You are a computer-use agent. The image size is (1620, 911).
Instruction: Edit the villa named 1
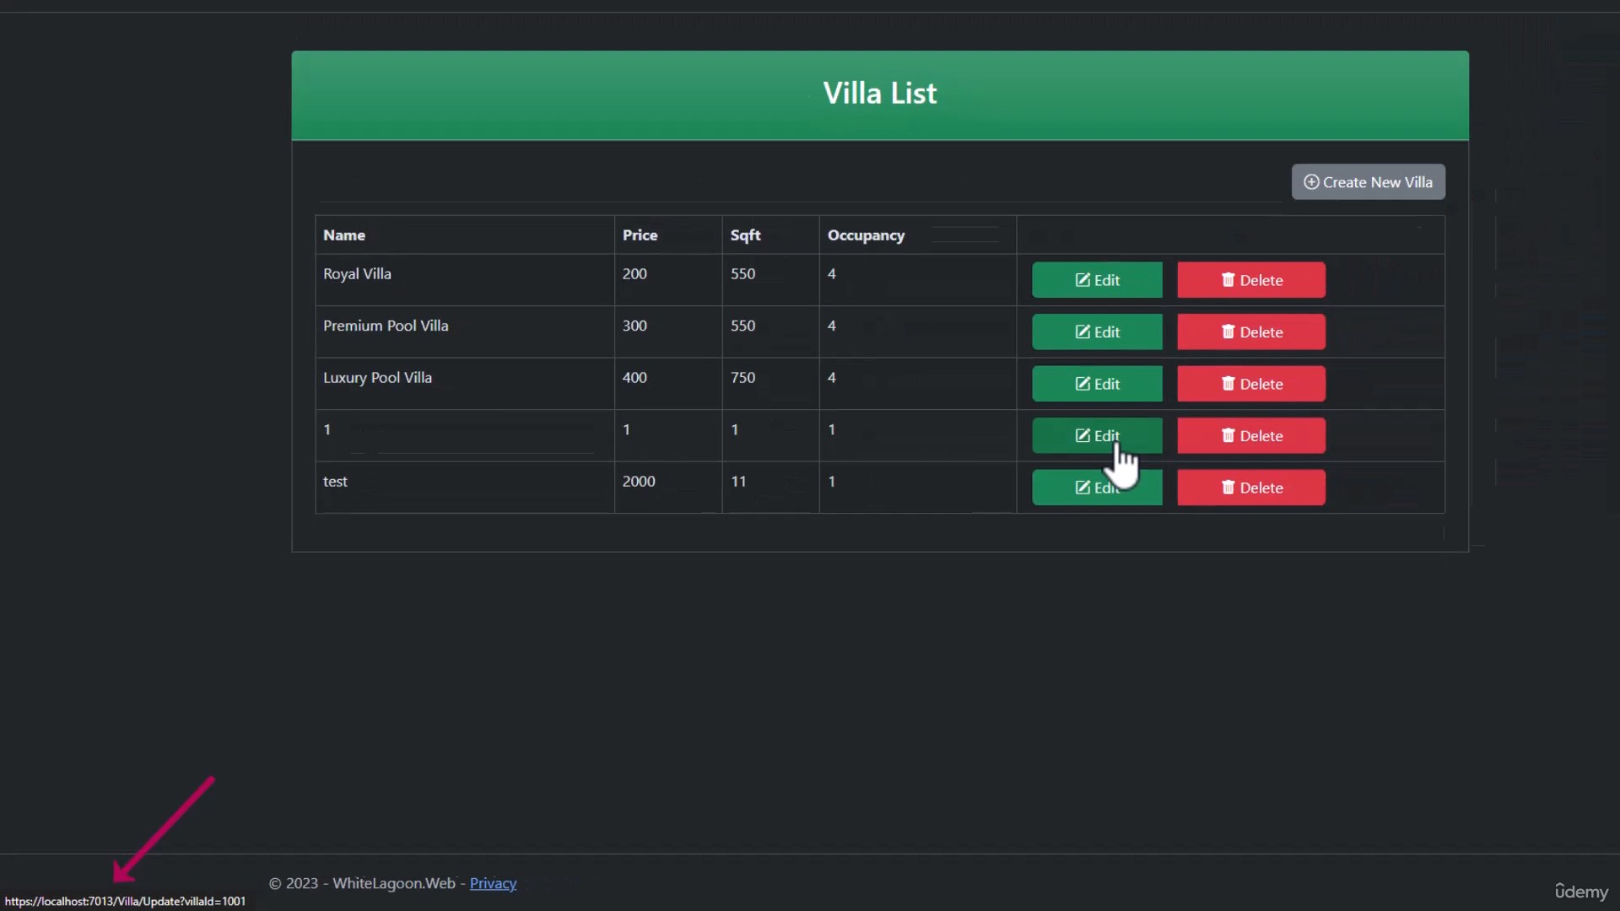[x=1096, y=435]
